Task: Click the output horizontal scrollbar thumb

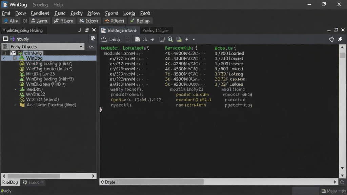Action: tap(161, 182)
